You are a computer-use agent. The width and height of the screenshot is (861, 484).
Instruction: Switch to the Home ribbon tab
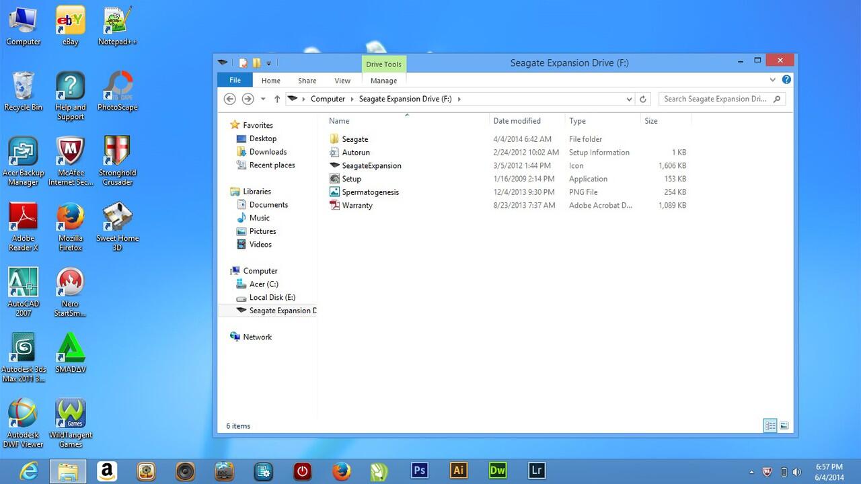[x=271, y=81]
